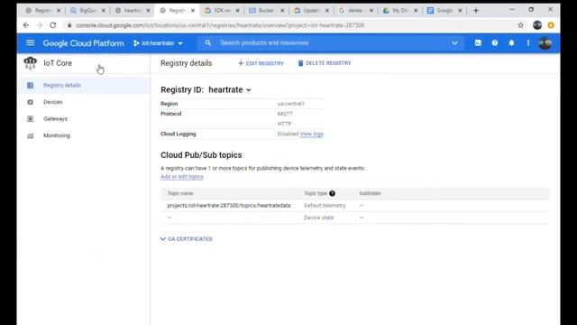The width and height of the screenshot is (577, 325).
Task: Click the Default telemetry cell
Action: (325, 206)
